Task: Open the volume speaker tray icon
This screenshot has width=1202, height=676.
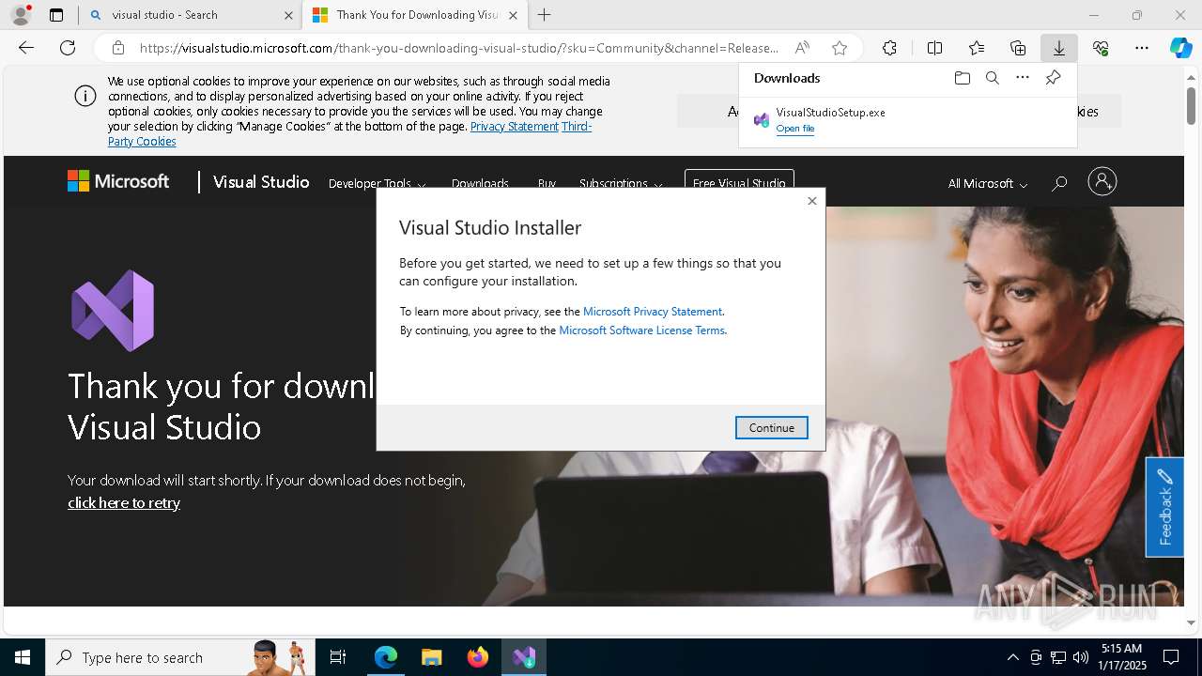Action: pyautogui.click(x=1081, y=657)
